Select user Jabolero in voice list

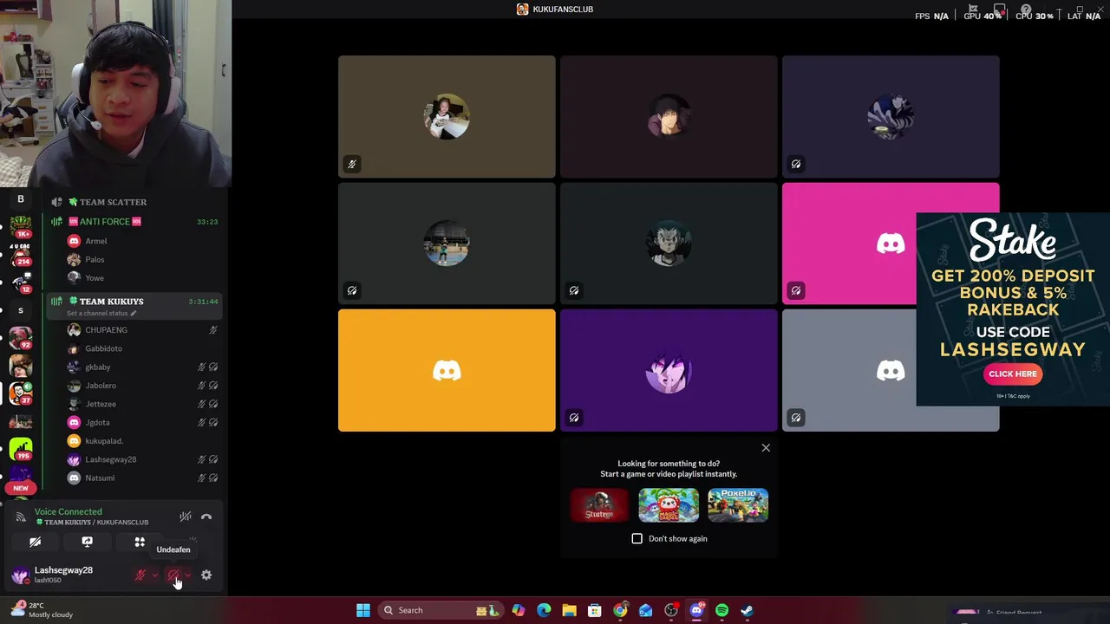[143, 386]
